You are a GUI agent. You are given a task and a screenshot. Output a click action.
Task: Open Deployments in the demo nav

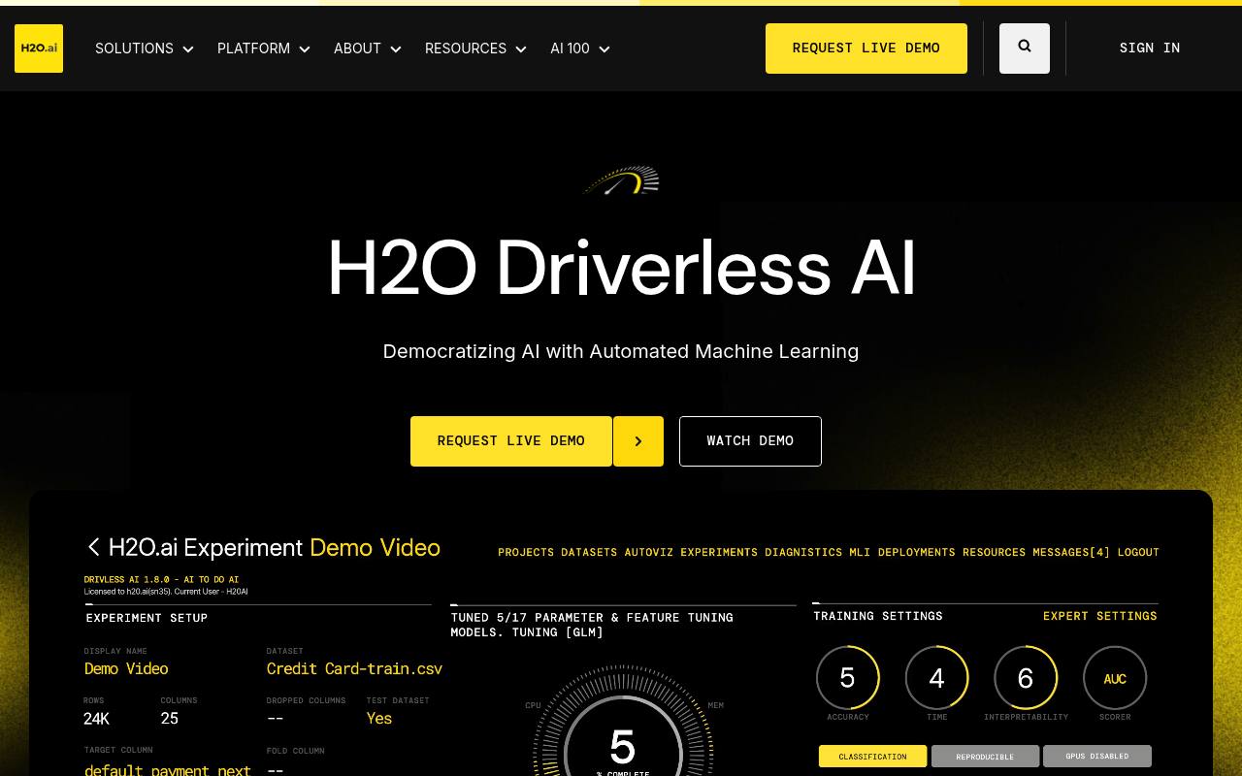point(917,552)
